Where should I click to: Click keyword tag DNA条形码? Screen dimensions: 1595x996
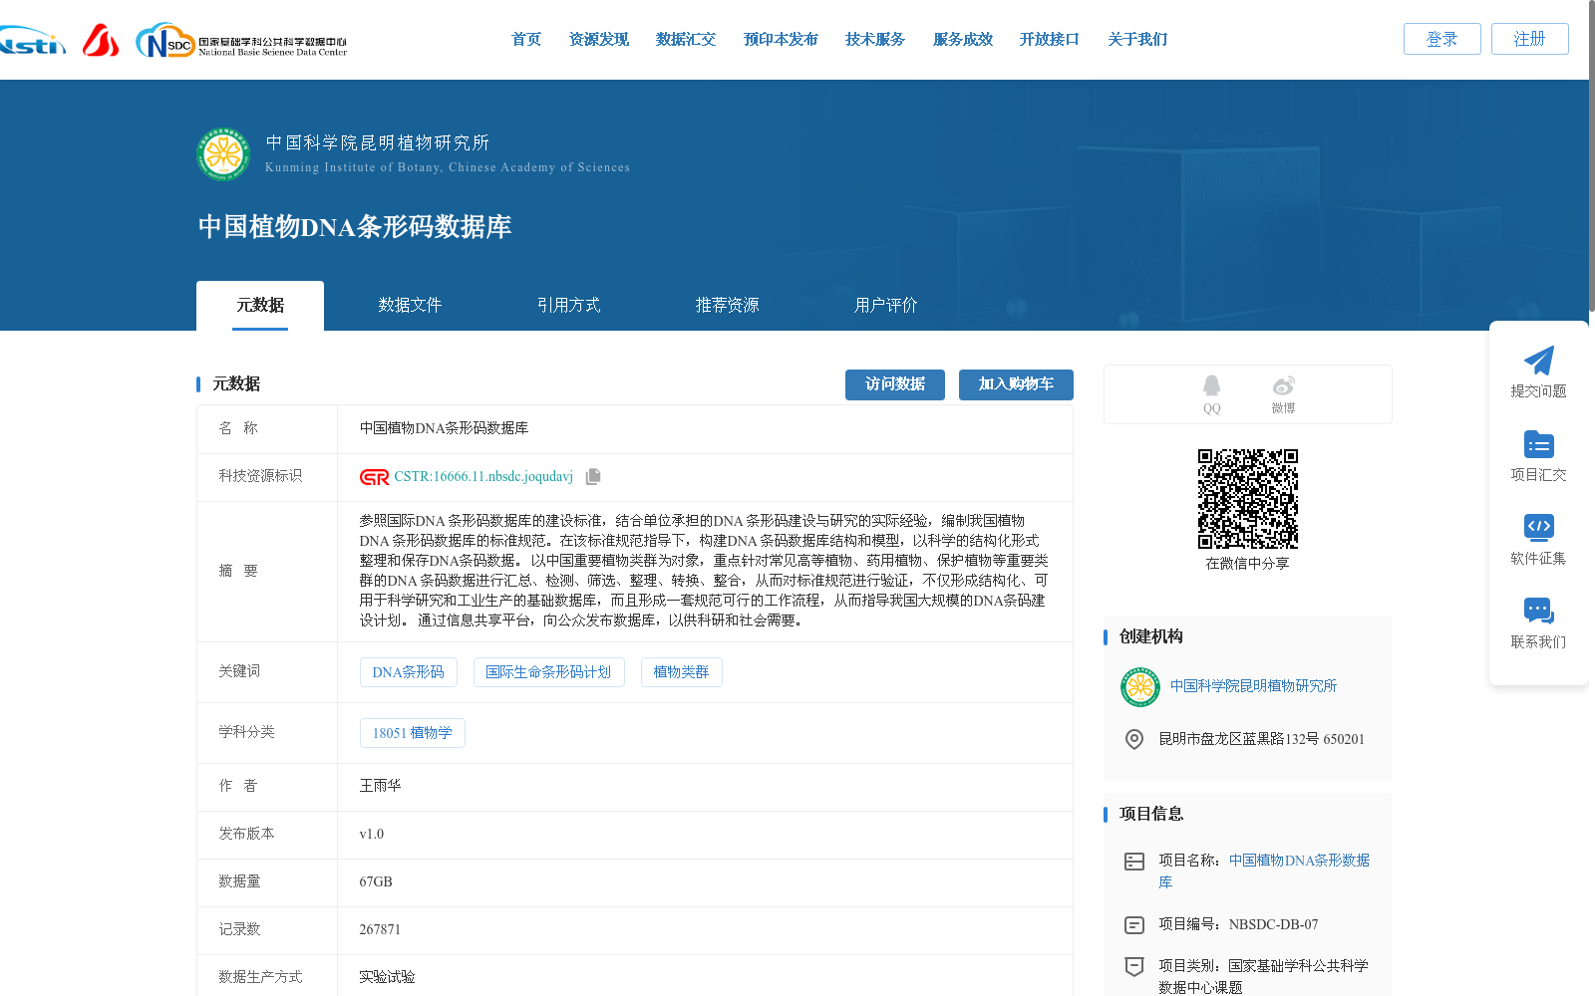pos(409,672)
